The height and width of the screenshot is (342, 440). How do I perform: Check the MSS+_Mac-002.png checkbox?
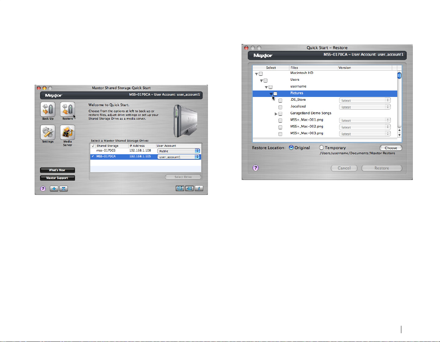(x=280, y=127)
